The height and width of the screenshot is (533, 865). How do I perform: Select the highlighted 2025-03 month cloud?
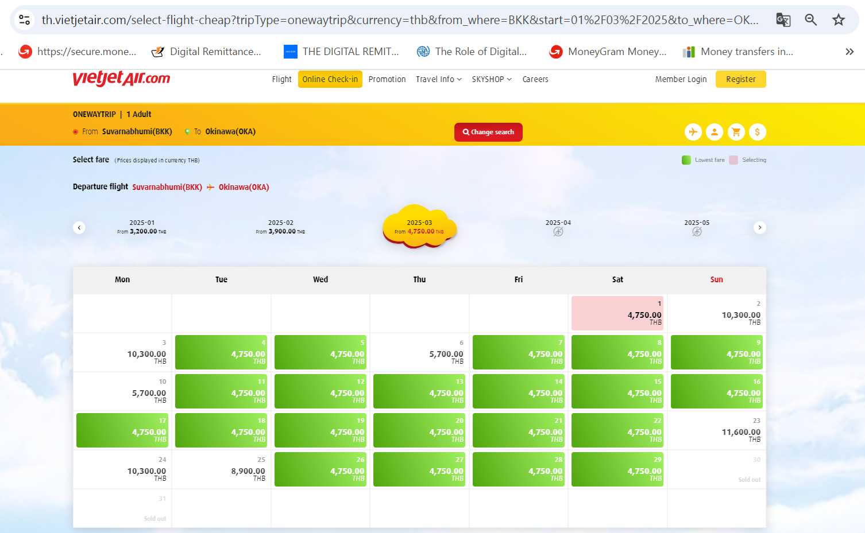pyautogui.click(x=419, y=227)
